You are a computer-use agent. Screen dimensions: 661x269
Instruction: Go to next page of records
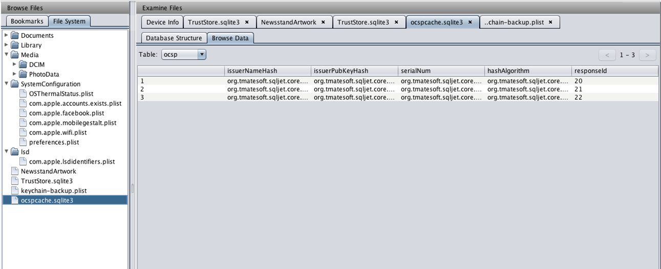(647, 55)
